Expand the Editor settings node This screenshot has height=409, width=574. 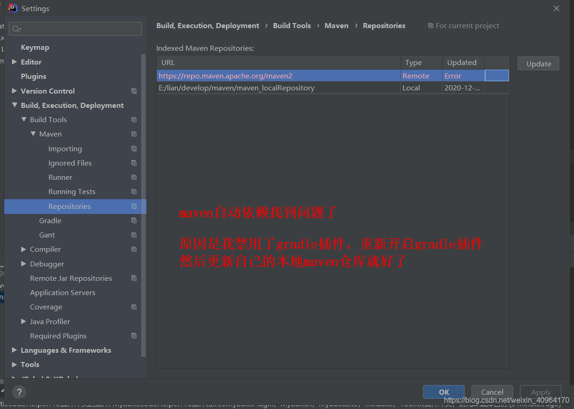tap(14, 62)
